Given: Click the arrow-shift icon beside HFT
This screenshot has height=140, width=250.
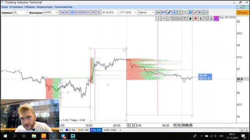Looking at the screenshot, I should tap(158, 12).
